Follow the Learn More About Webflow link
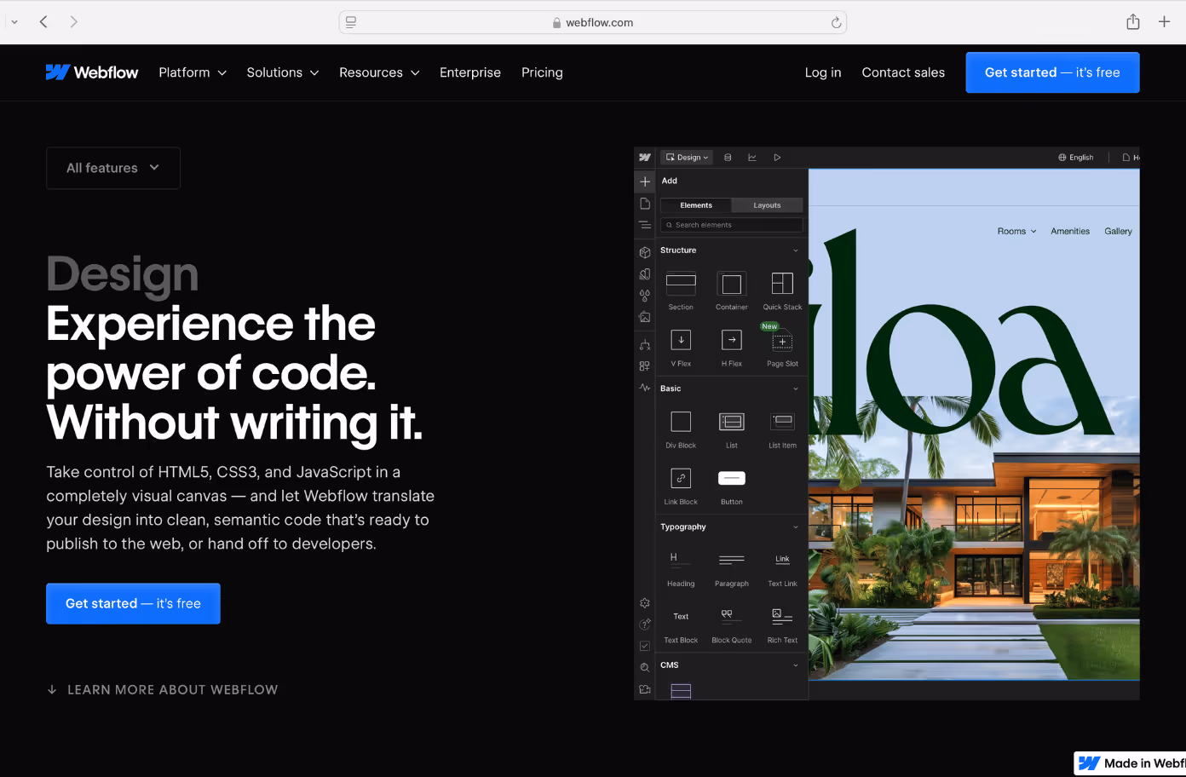 [x=162, y=689]
